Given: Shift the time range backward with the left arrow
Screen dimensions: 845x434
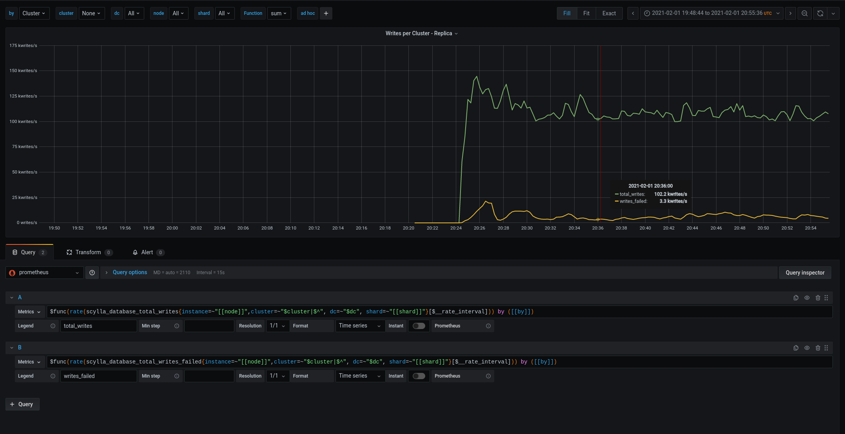Looking at the screenshot, I should tap(633, 13).
